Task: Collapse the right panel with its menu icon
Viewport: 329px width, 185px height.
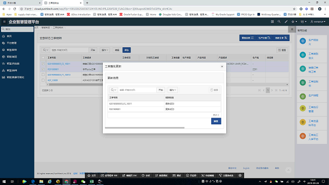Action: pyautogui.click(x=292, y=29)
